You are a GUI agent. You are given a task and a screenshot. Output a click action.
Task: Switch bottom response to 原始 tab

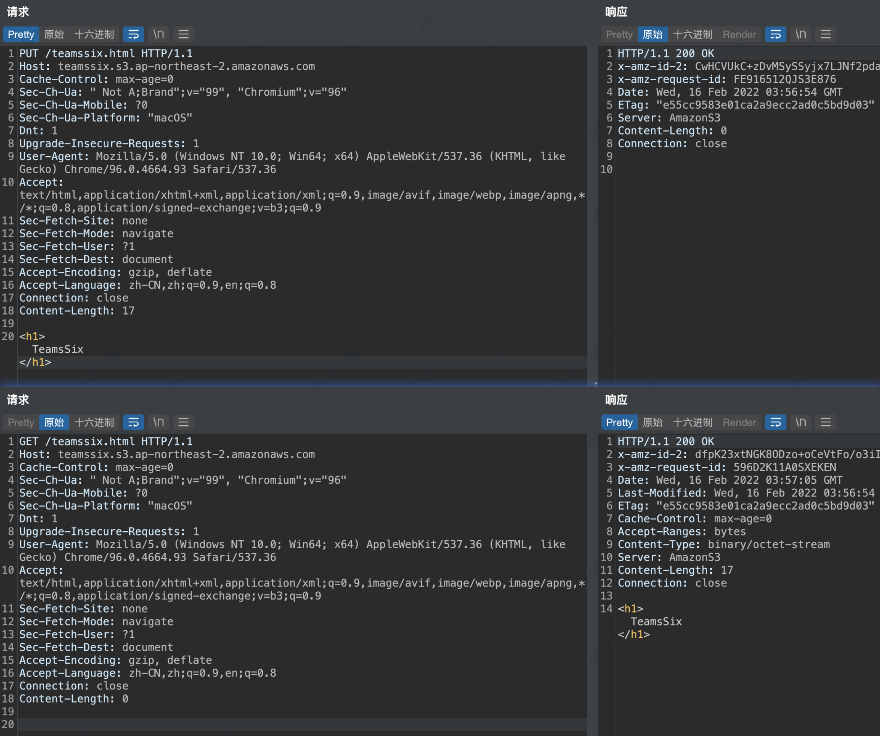(653, 423)
